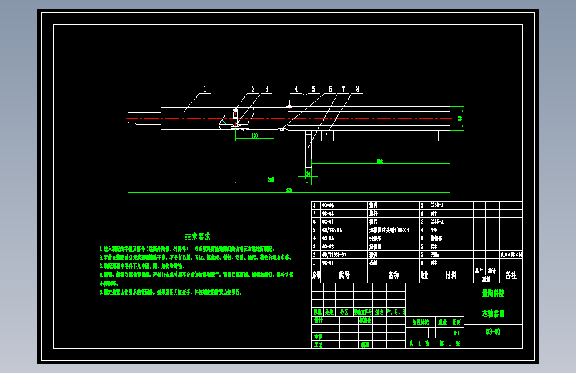The height and width of the screenshot is (373, 576).
Task: Click the '代号' column header in parts list
Action: coord(344,275)
